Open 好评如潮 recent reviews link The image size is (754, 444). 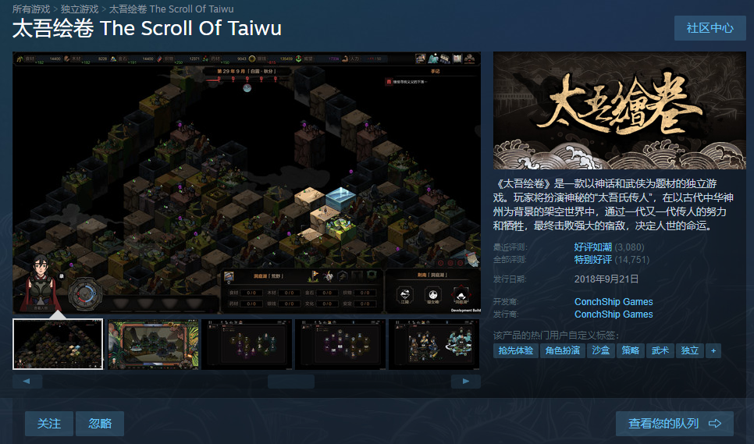tap(593, 247)
